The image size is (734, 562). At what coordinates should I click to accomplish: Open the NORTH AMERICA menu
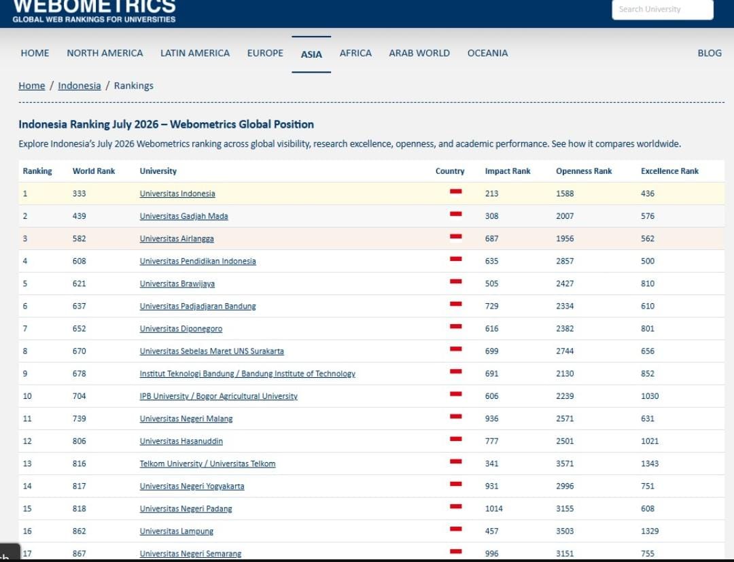click(105, 53)
